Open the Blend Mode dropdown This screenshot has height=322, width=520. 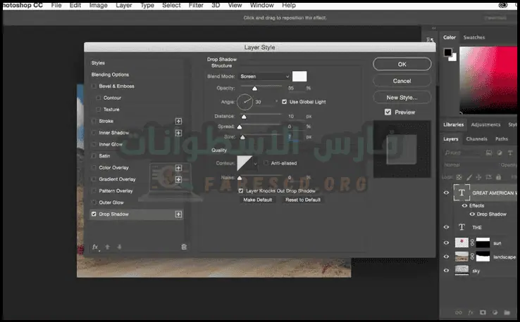[x=264, y=76]
